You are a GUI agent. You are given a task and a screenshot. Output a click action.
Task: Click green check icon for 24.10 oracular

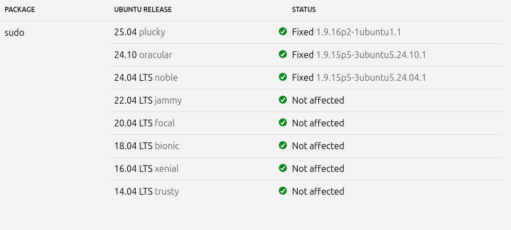(x=282, y=55)
